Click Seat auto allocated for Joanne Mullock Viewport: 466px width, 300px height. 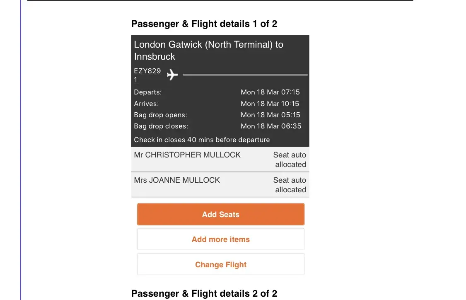(290, 185)
